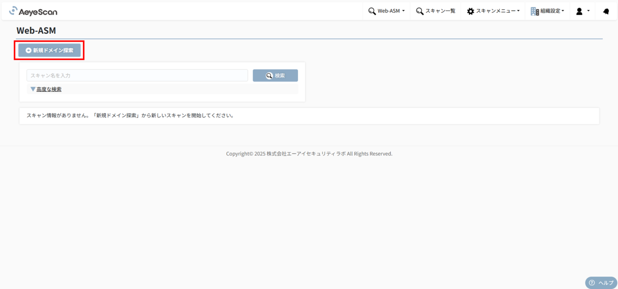Expand the 高度な検索 advanced search section
Image resolution: width=618 pixels, height=289 pixels.
45,89
